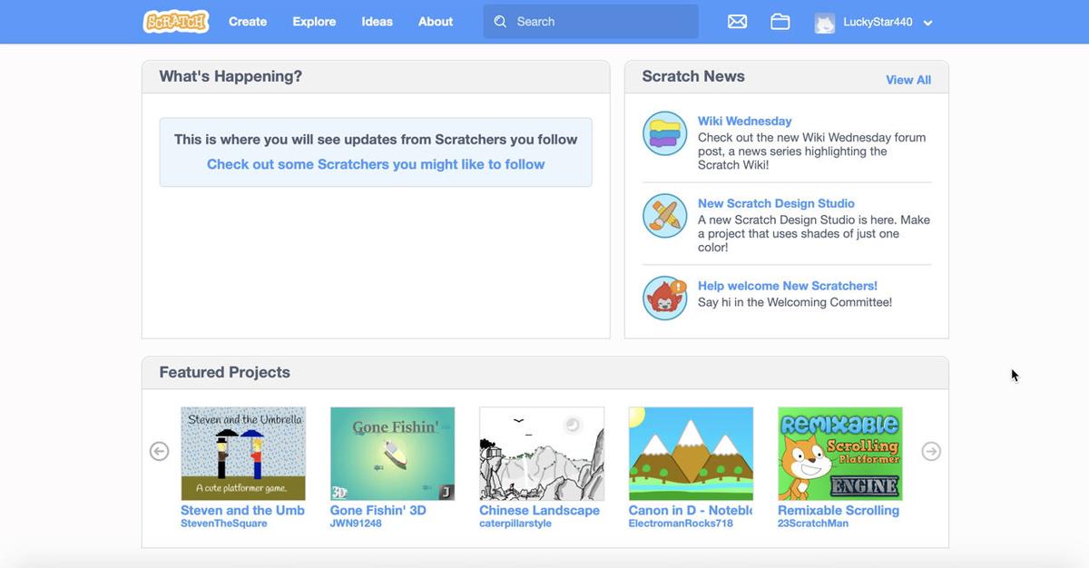Click the Wiki Wednesday news icon
The width and height of the screenshot is (1089, 568).
[665, 133]
